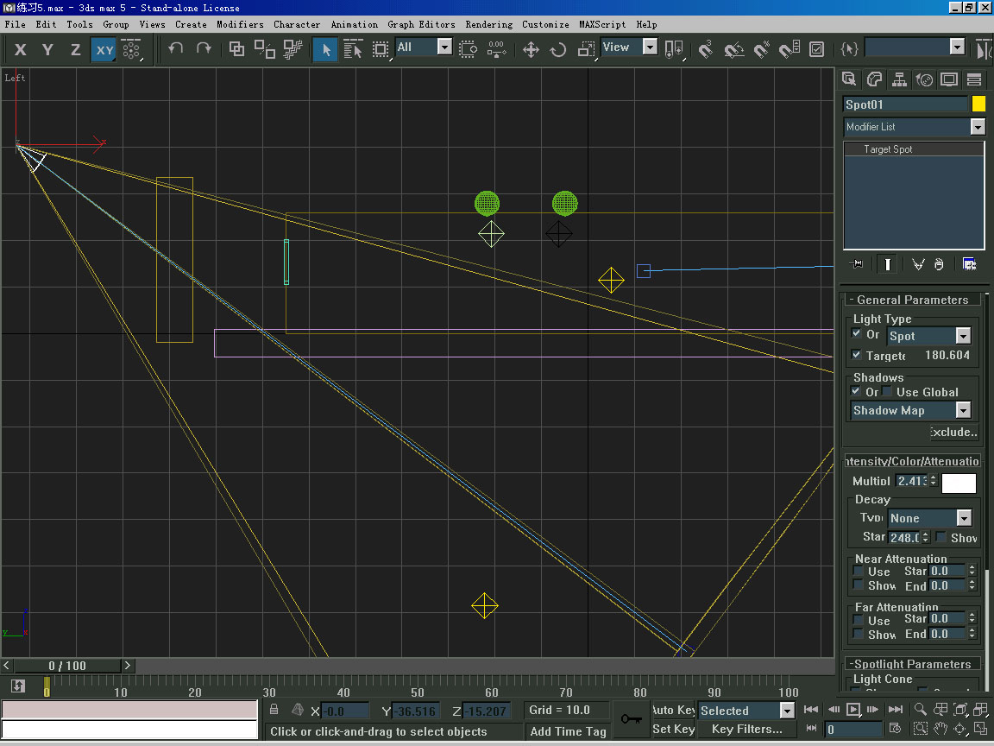Open the Create command panel tab

[x=849, y=79]
